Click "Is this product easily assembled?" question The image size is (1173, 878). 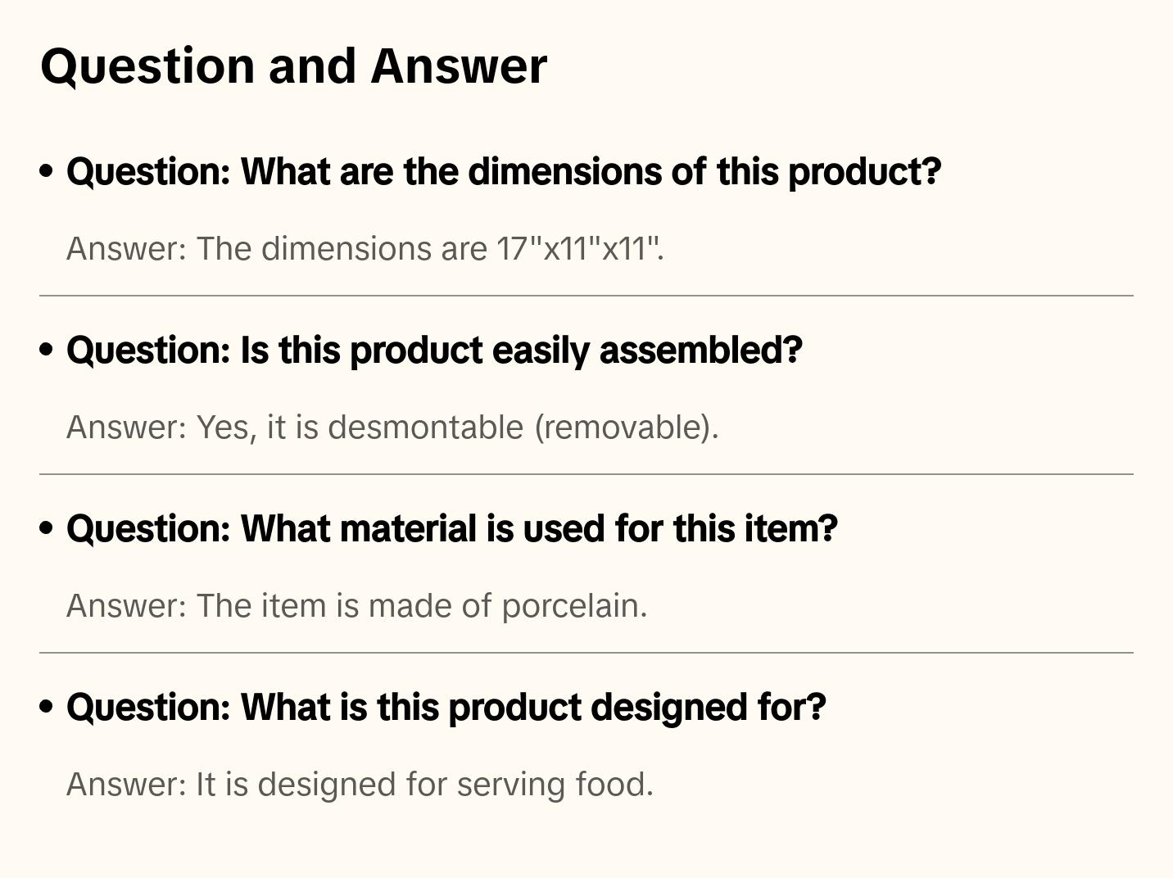pos(434,351)
